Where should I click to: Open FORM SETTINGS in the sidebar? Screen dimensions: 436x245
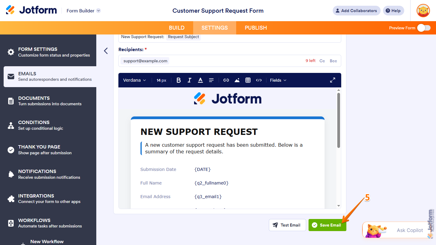pos(48,52)
